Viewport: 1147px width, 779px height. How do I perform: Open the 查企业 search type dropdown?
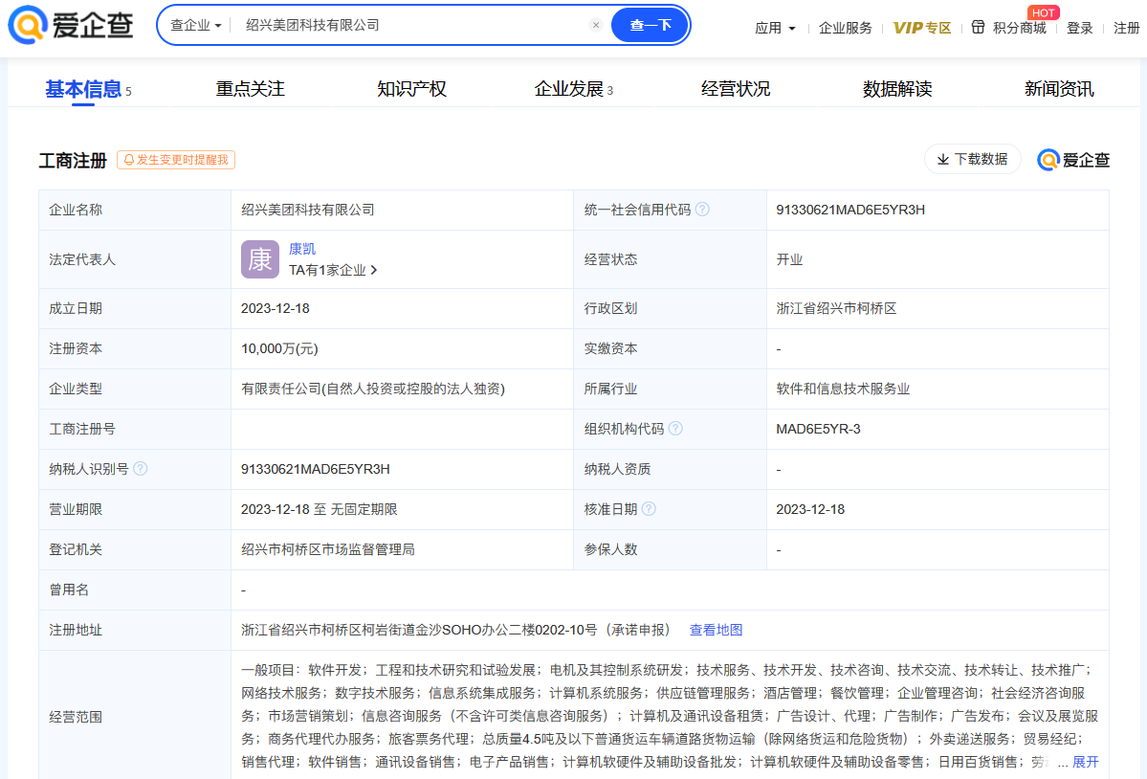pyautogui.click(x=195, y=25)
